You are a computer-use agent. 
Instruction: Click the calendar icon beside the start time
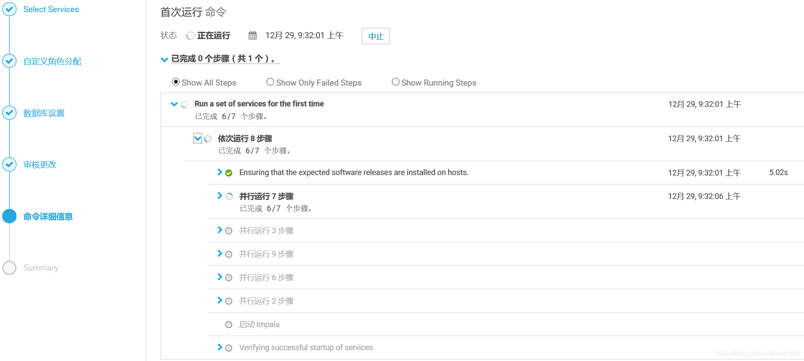[x=252, y=36]
